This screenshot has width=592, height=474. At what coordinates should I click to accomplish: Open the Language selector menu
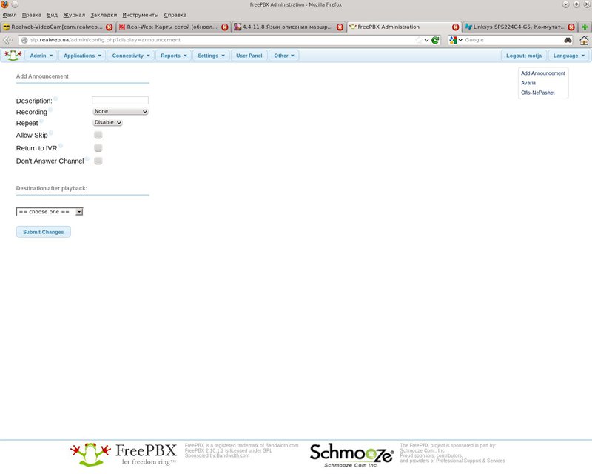(568, 56)
